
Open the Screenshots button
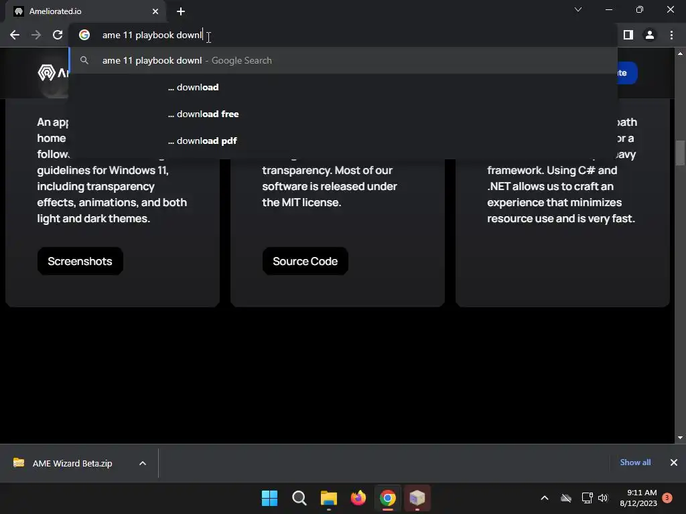point(80,261)
